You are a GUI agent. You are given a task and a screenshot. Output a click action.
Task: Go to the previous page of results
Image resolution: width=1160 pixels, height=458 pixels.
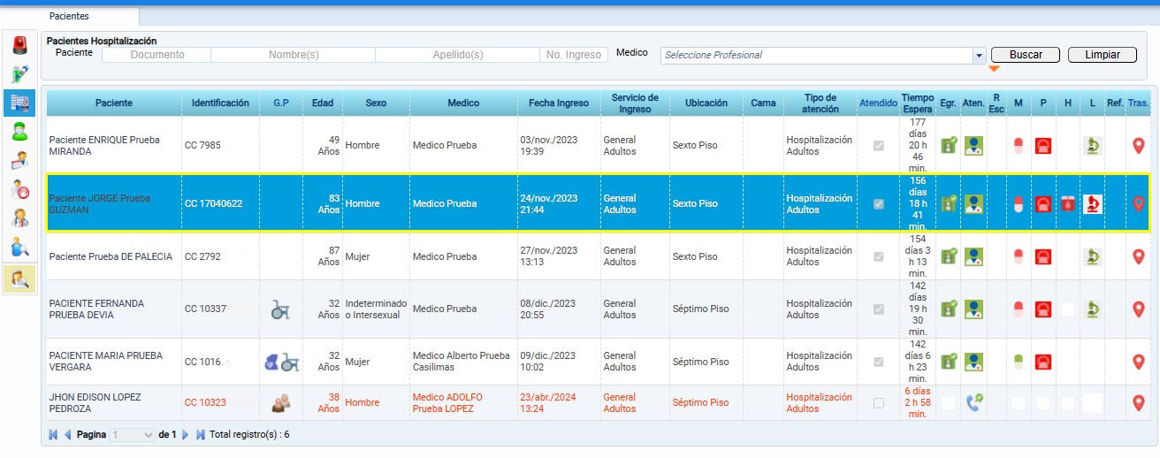[67, 435]
